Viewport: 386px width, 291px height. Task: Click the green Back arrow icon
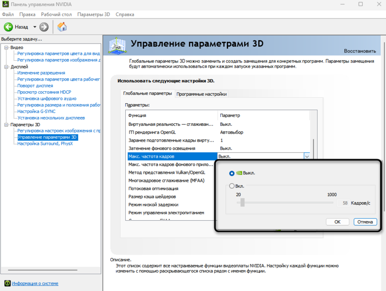point(8,27)
